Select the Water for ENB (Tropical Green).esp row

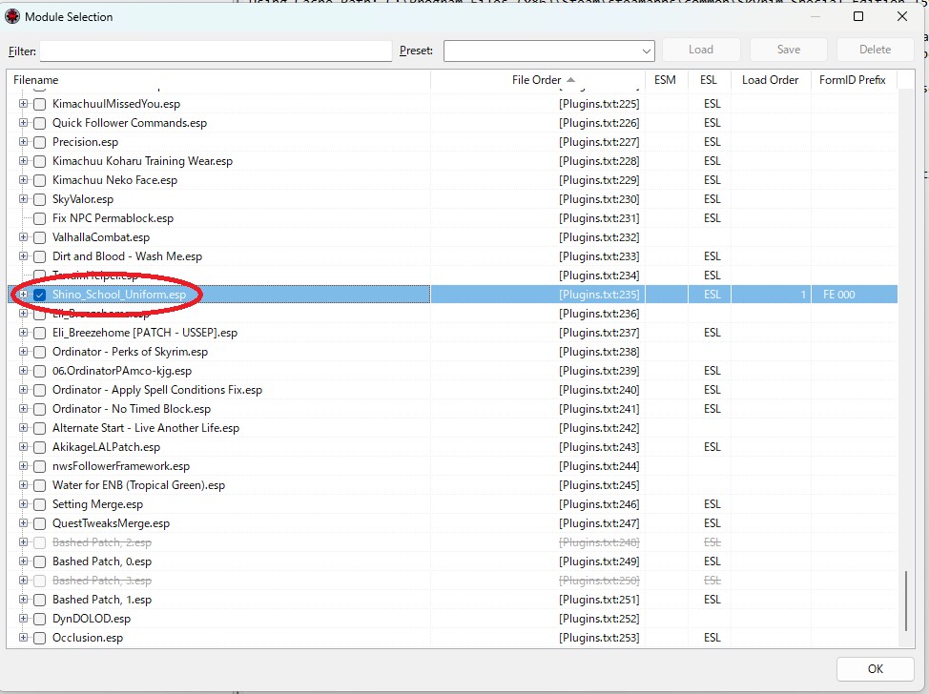[x=138, y=485]
